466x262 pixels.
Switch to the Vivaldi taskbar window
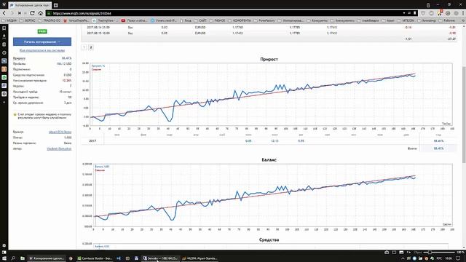pos(47,258)
